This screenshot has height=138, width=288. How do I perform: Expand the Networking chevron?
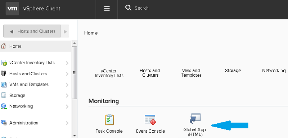(x=67, y=106)
